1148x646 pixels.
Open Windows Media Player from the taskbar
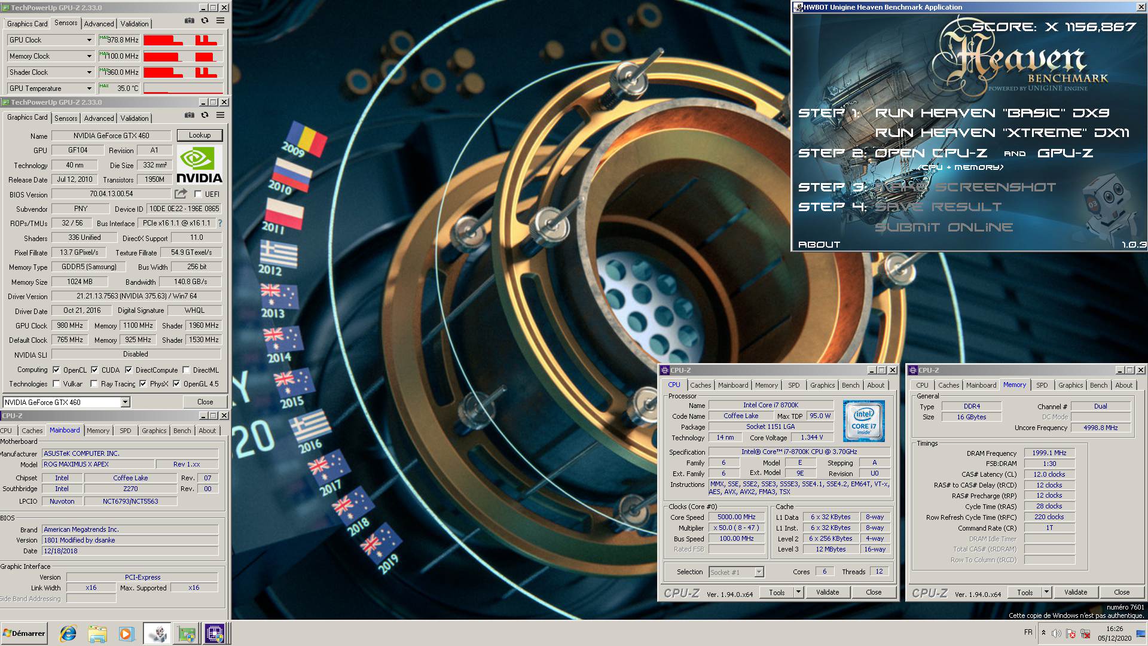tap(126, 633)
